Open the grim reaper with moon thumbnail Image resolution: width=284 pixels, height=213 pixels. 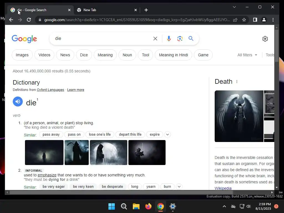pyautogui.click(x=108, y=153)
